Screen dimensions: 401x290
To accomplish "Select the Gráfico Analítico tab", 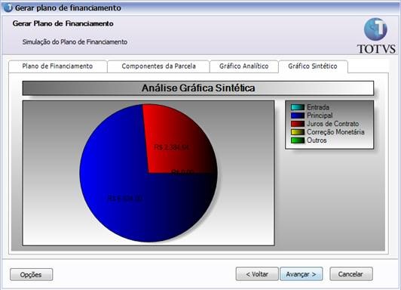I will pos(244,66).
